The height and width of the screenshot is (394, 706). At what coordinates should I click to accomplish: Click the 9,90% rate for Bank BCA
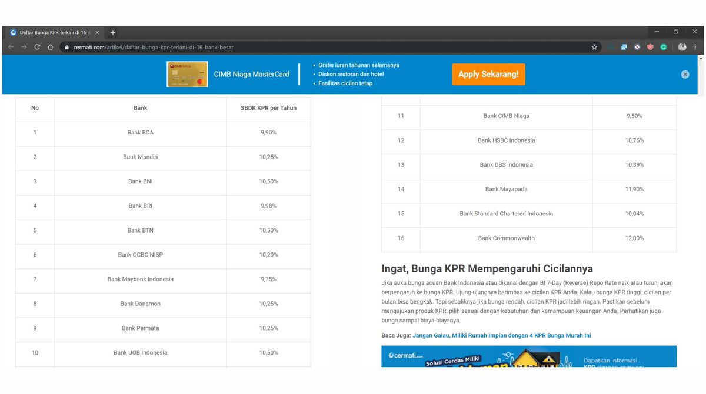tap(268, 133)
